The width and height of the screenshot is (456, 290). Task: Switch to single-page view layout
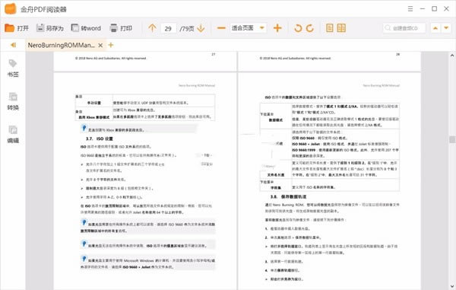click(x=330, y=28)
